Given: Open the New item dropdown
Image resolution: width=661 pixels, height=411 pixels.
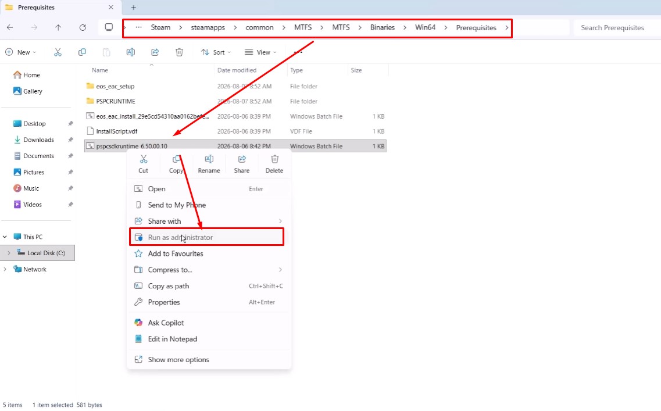Looking at the screenshot, I should click(21, 52).
